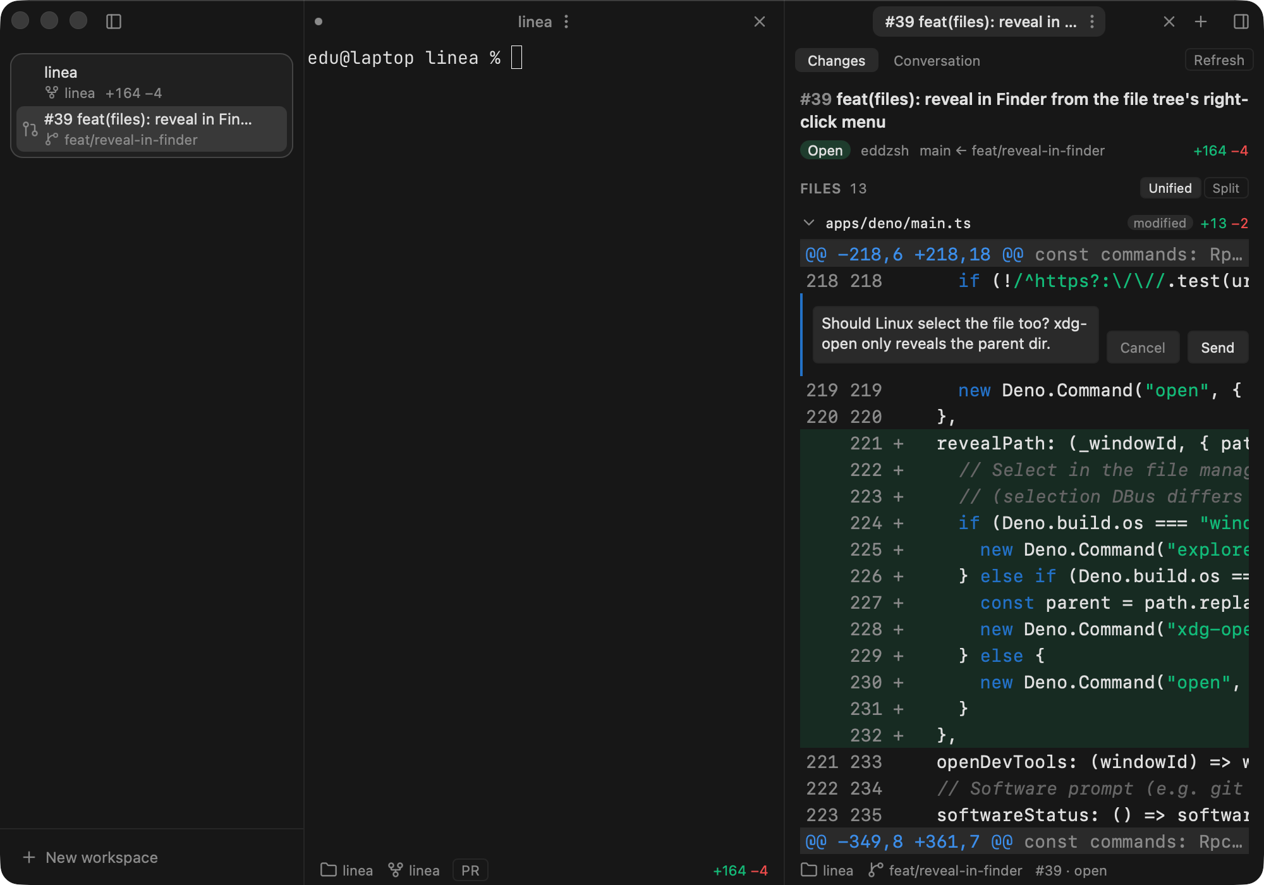
Task: Close the linea terminal tab
Action: tap(760, 21)
